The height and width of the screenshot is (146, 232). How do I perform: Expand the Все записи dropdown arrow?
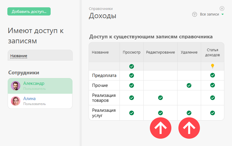(x=223, y=14)
